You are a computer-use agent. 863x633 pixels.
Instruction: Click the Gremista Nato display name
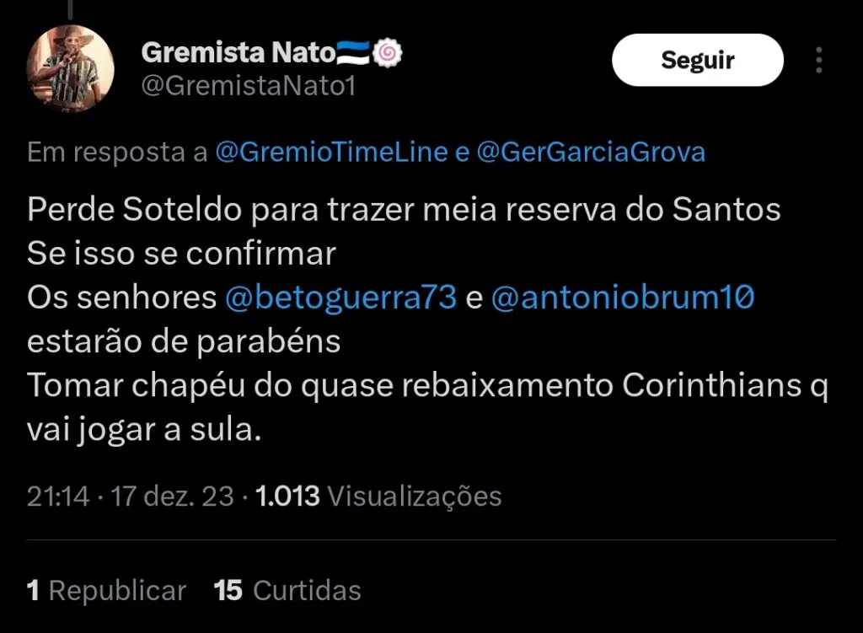pyautogui.click(x=239, y=52)
